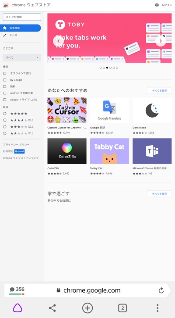
Task: Click the Tabby Cat title text
Action: click(96, 168)
